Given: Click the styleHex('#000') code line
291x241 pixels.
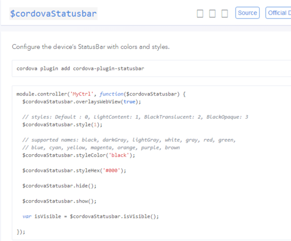Looking at the screenshot, I should pos(74,171).
